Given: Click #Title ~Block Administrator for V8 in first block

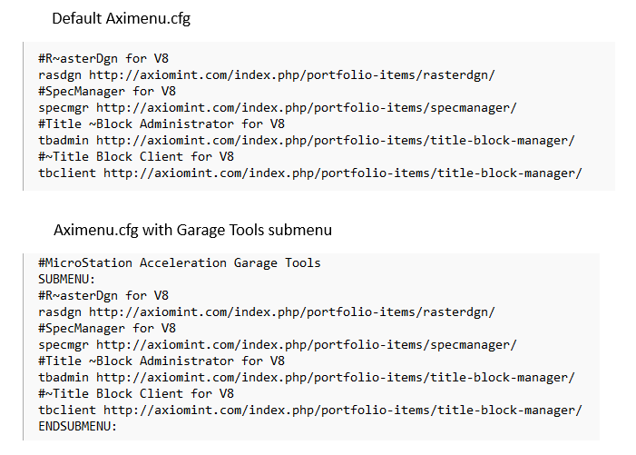Looking at the screenshot, I should point(161,124).
